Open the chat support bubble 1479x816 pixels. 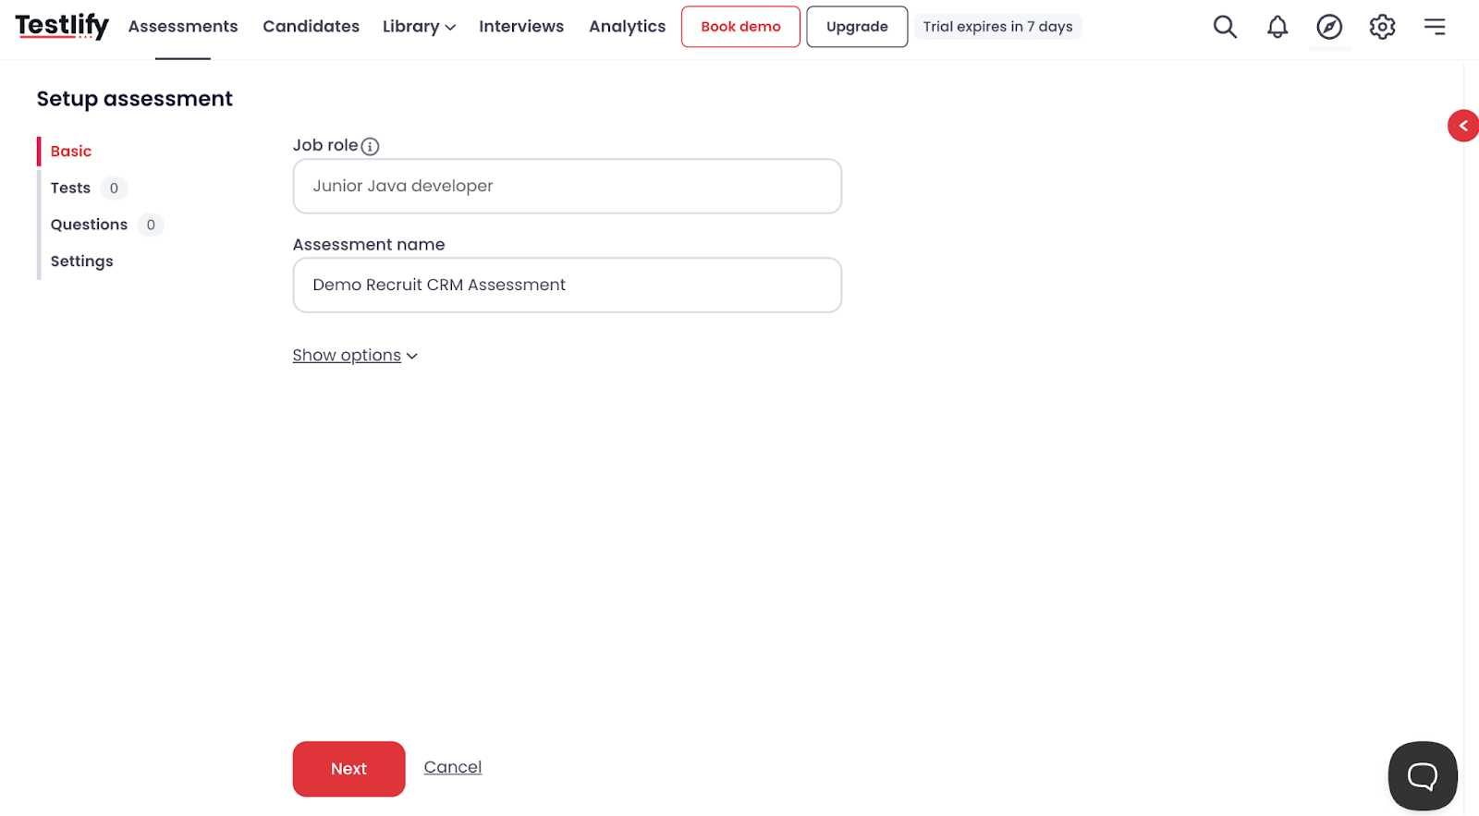1423,776
